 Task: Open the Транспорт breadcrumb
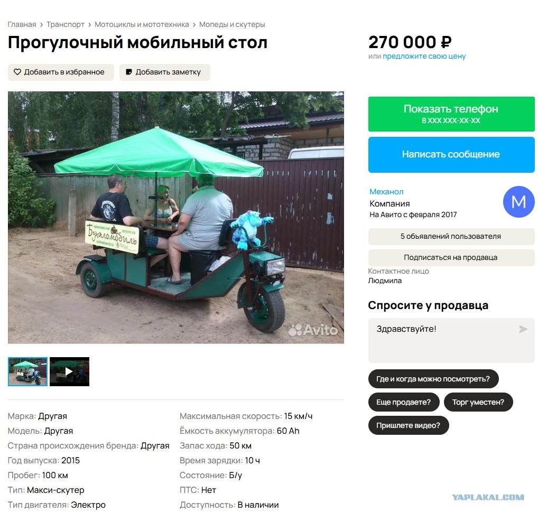point(65,25)
